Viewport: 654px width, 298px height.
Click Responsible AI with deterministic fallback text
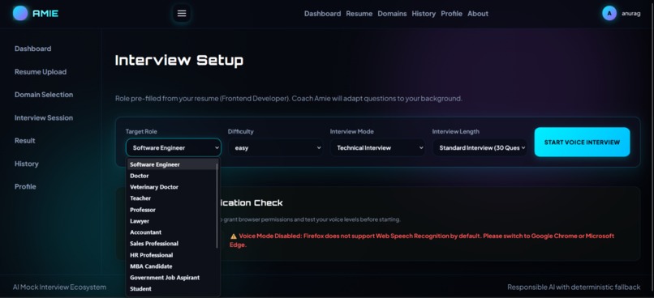pyautogui.click(x=574, y=287)
